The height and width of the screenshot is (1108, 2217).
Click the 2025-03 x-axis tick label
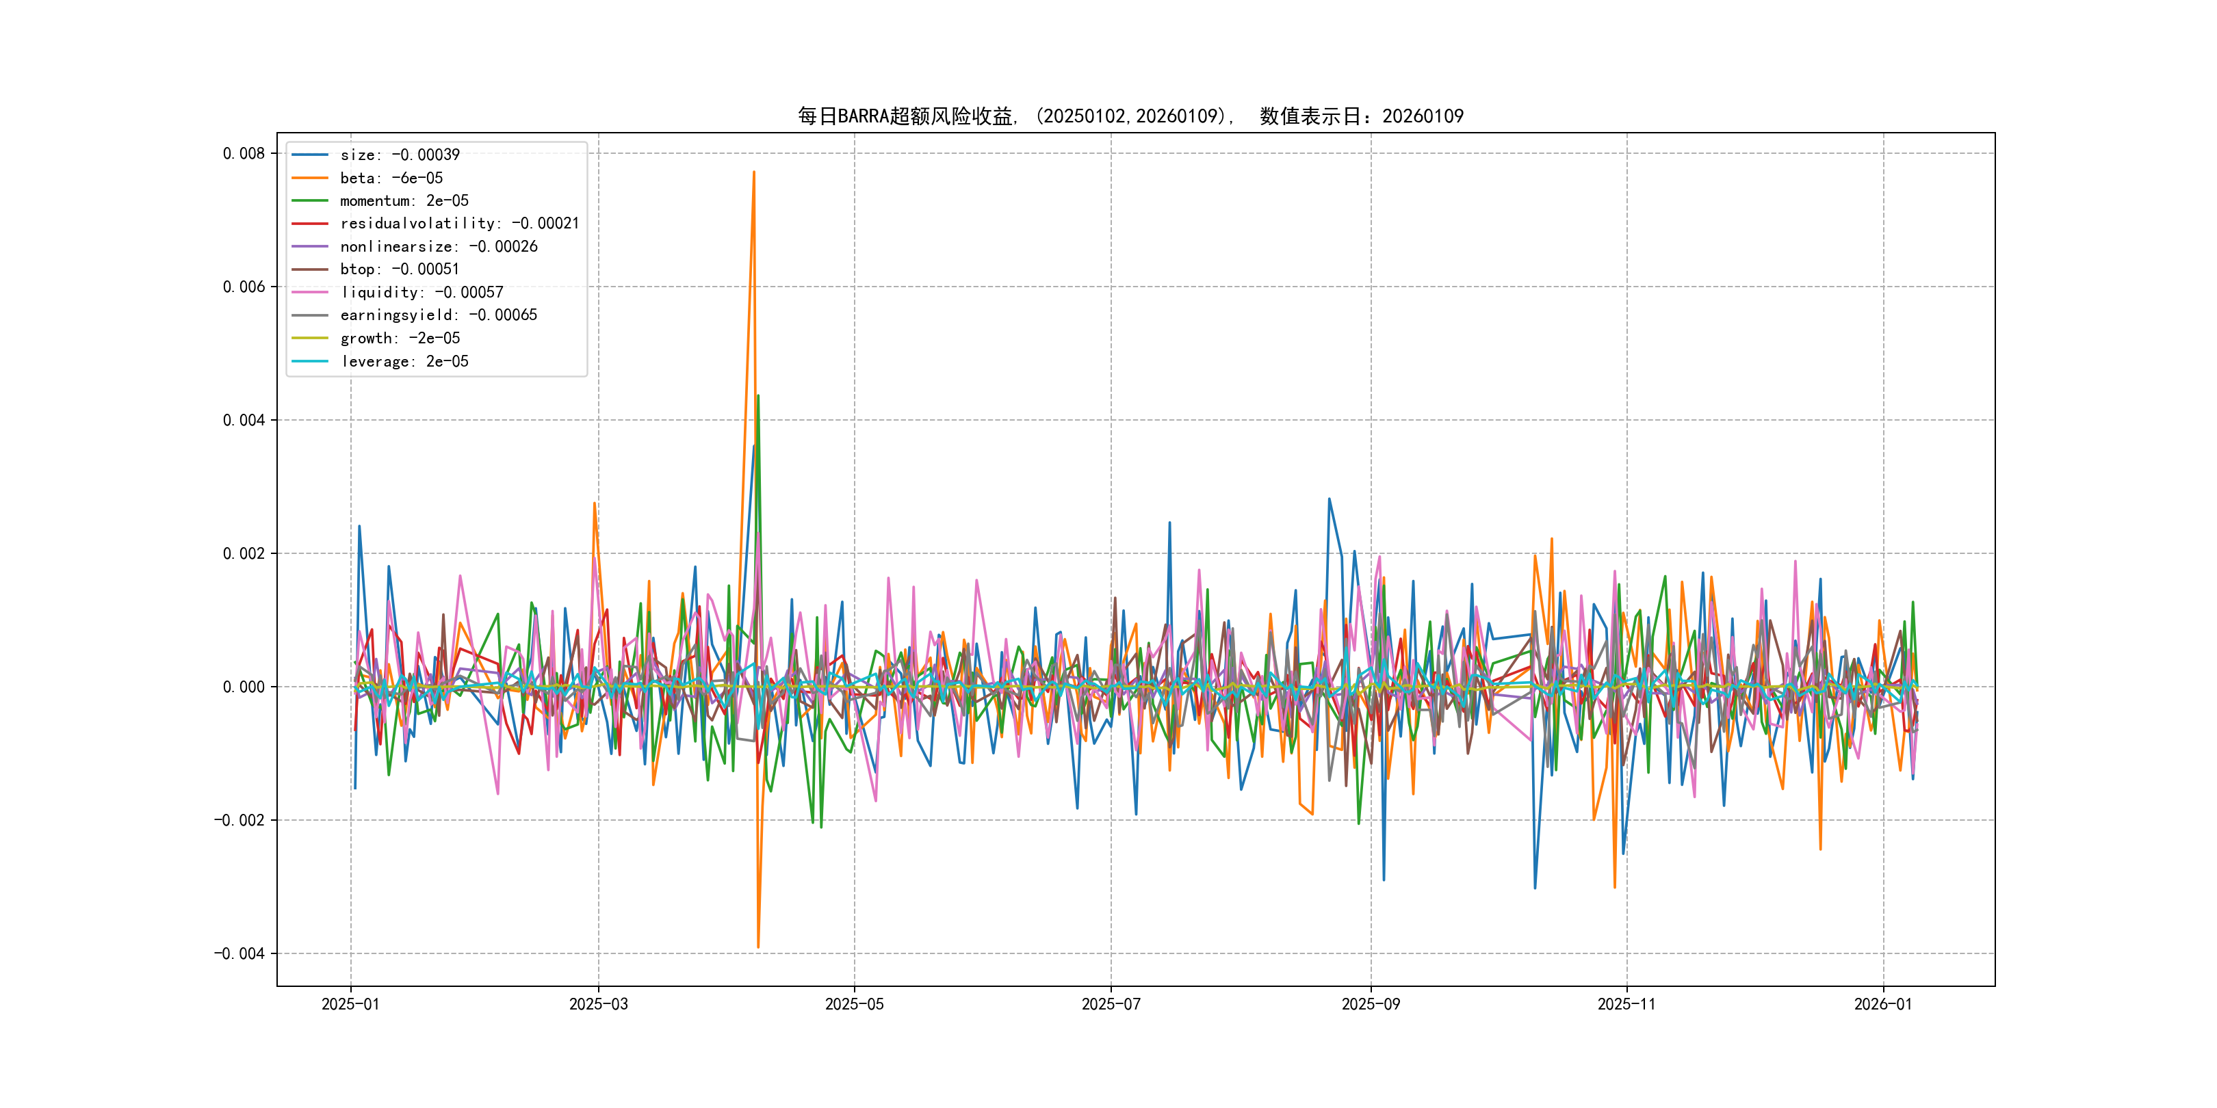click(598, 1004)
